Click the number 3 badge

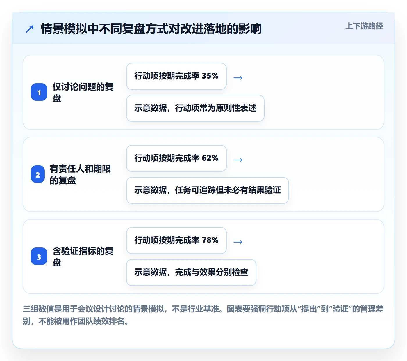point(39,256)
